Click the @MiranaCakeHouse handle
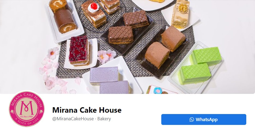The image size is (255, 129). 73,119
